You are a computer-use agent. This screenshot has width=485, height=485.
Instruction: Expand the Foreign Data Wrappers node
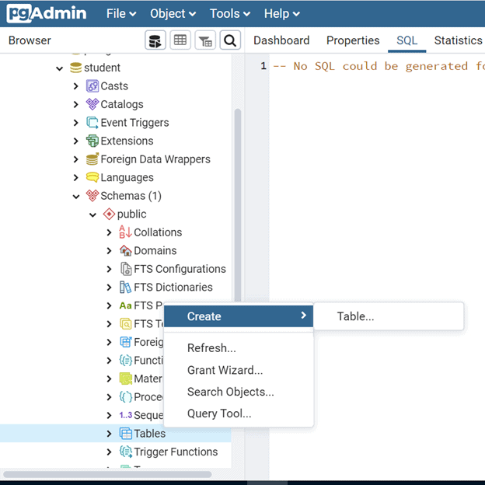point(76,159)
